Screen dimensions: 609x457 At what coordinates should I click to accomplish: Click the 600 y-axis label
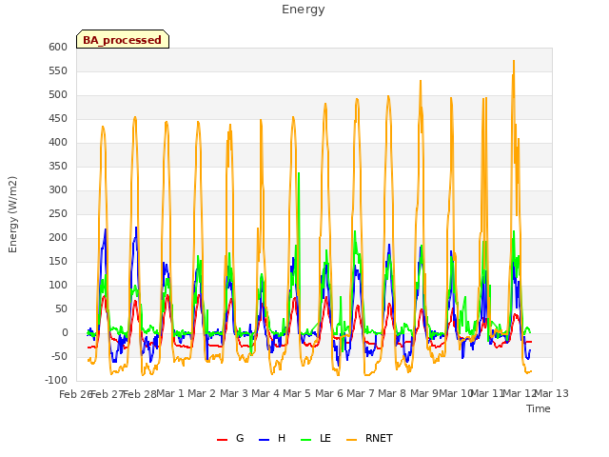point(58,47)
